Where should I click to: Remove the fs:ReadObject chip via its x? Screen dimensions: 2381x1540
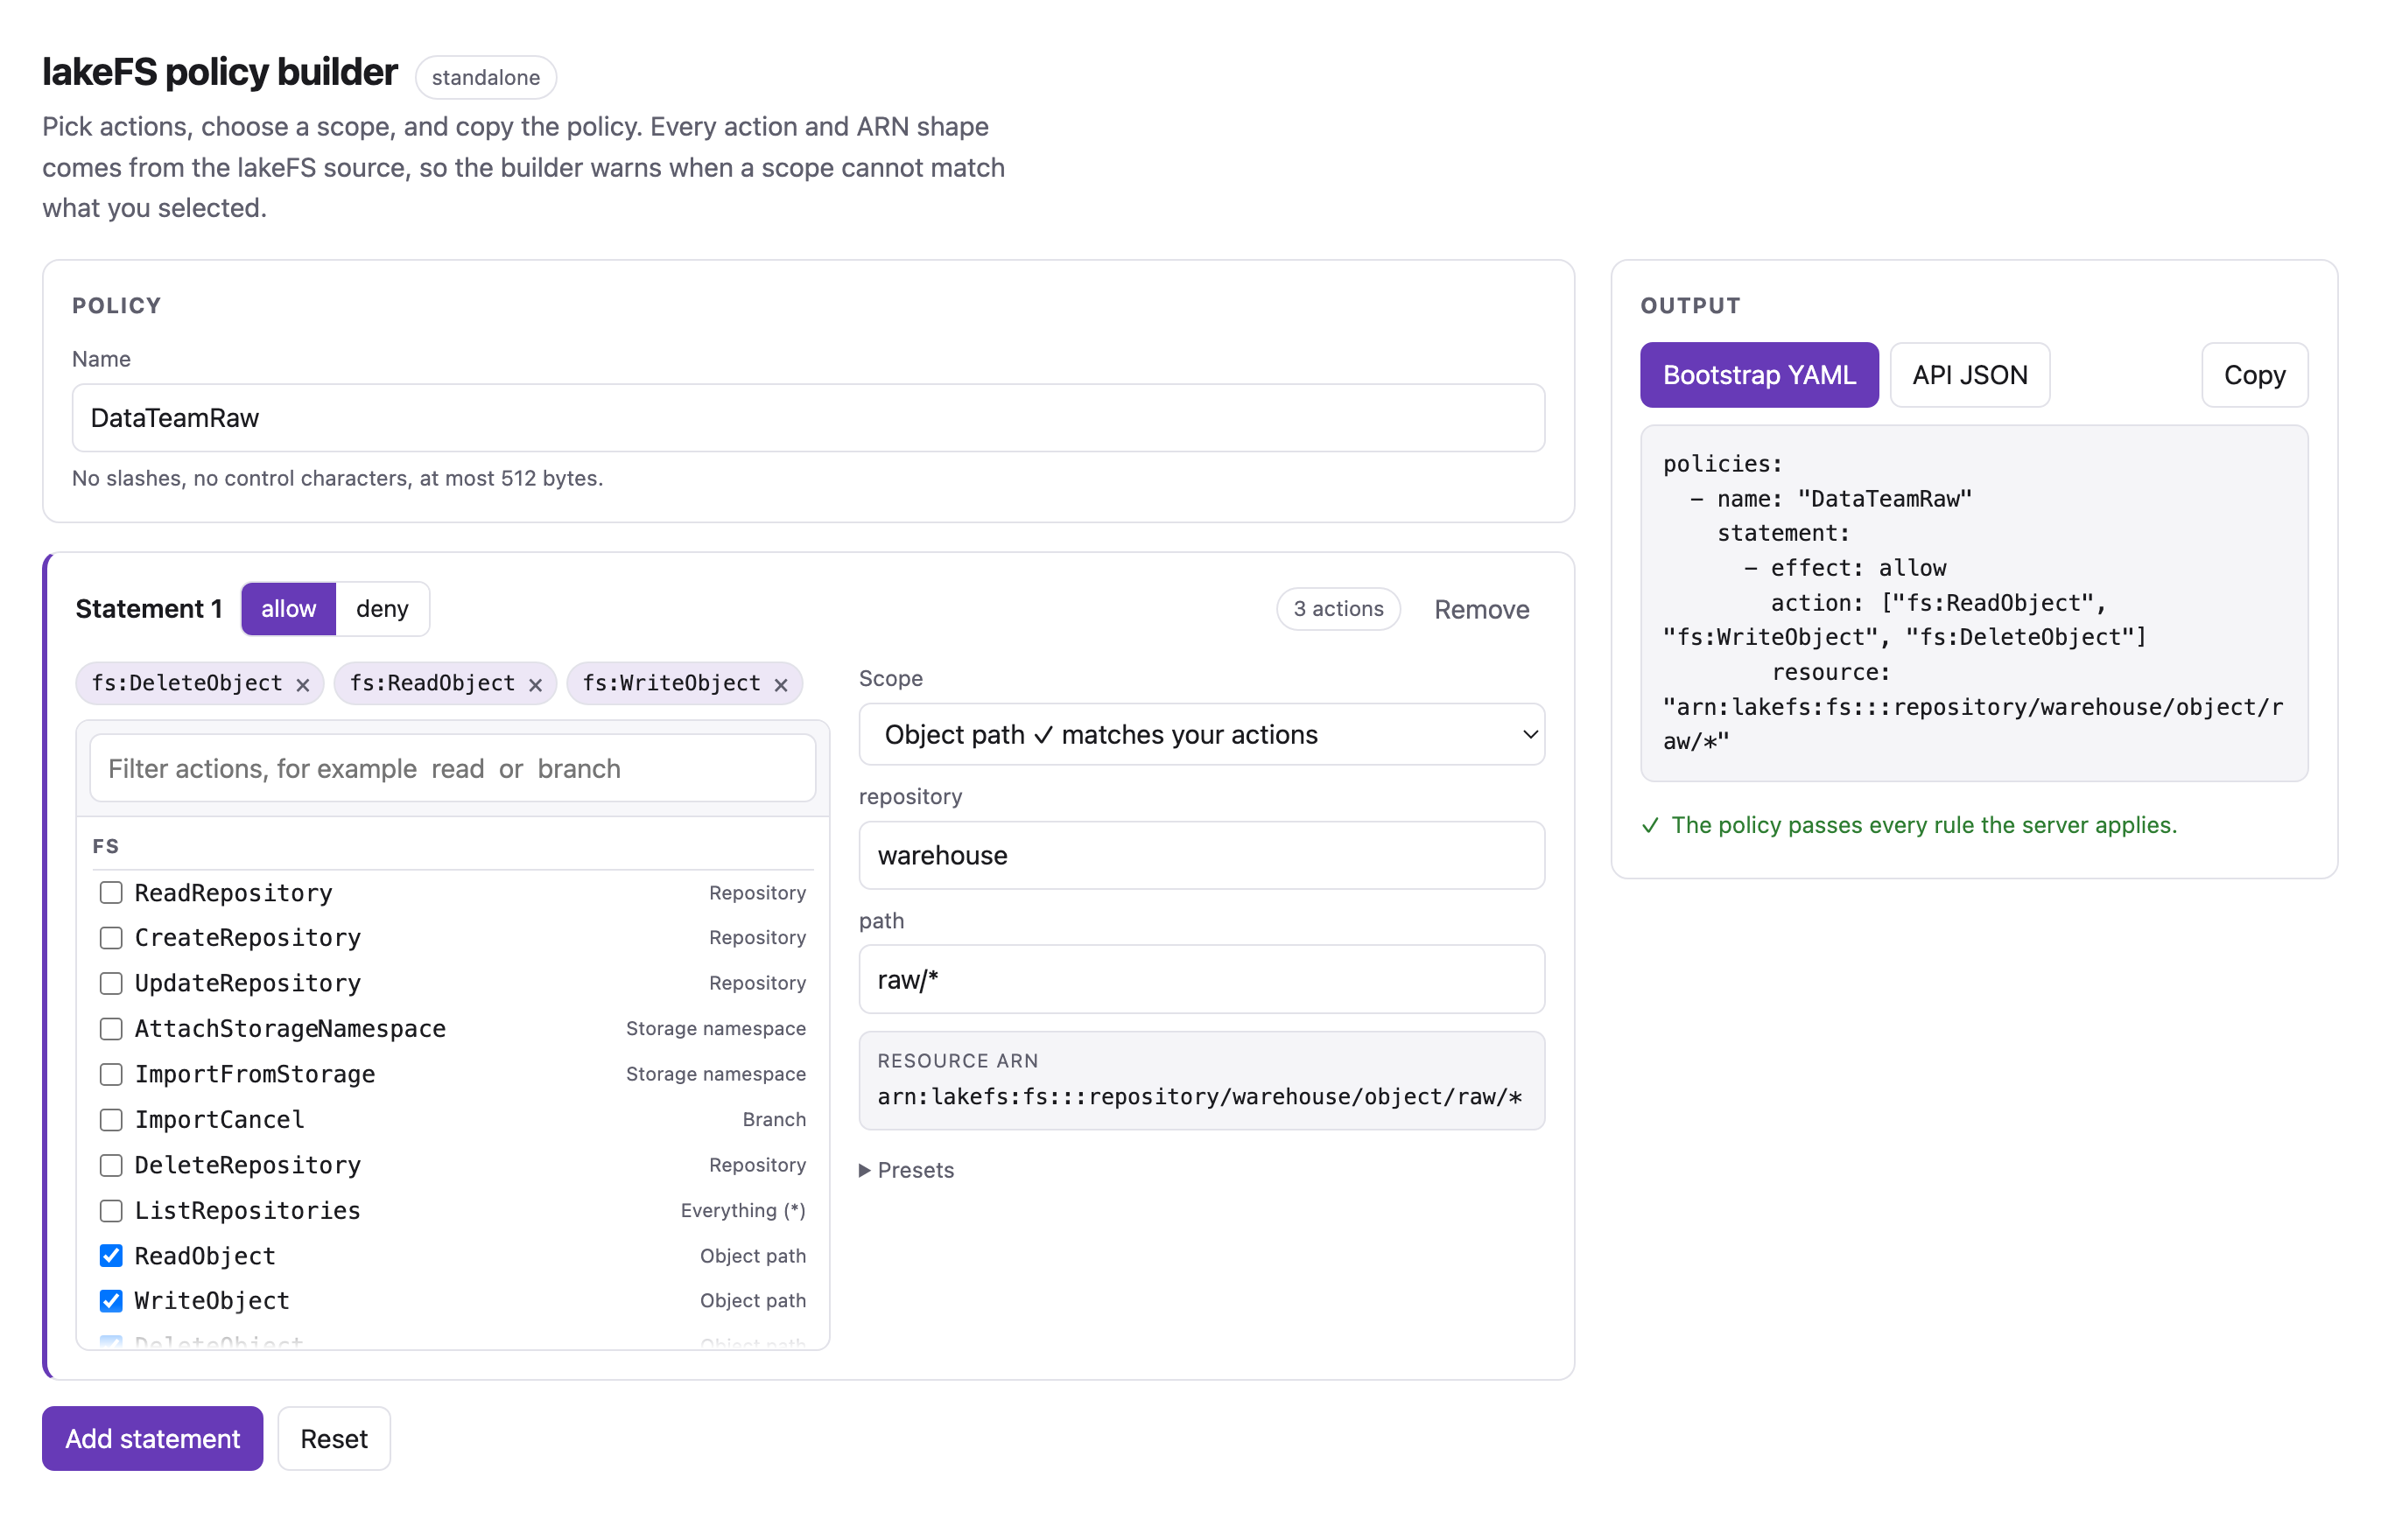(x=535, y=685)
